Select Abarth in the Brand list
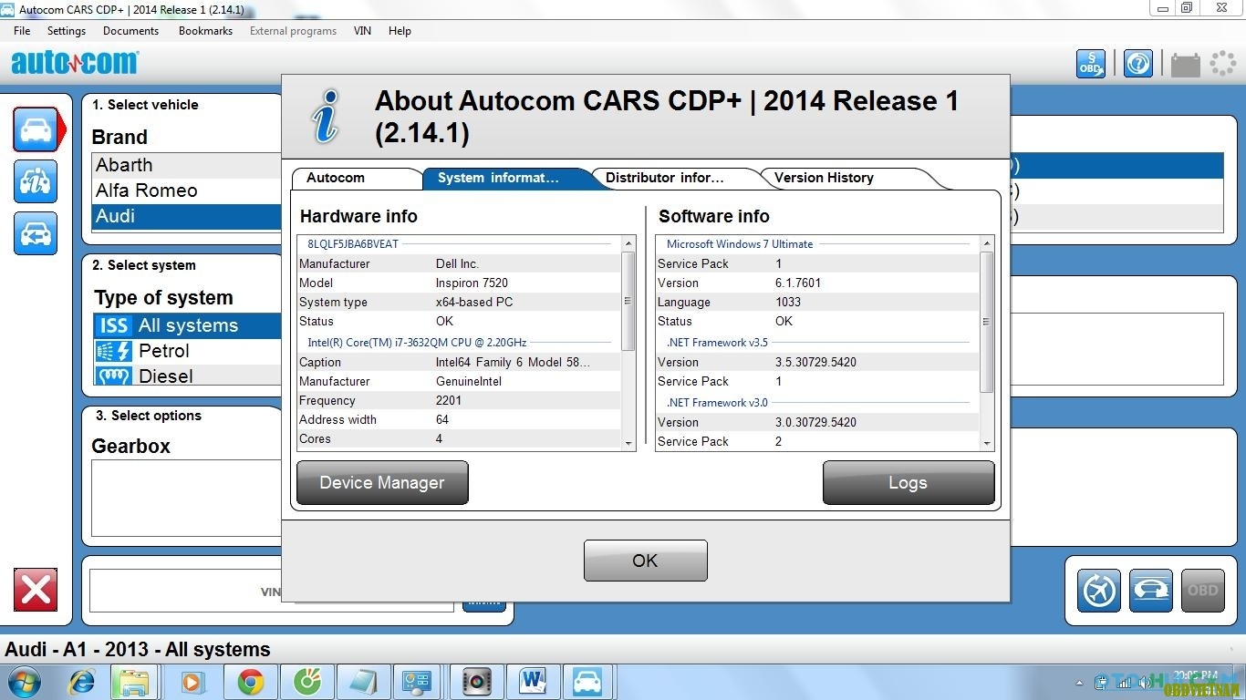The image size is (1246, 700). click(x=187, y=165)
